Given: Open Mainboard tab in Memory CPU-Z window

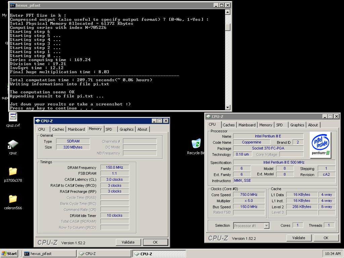Looking at the screenshot, I should pos(76,129).
